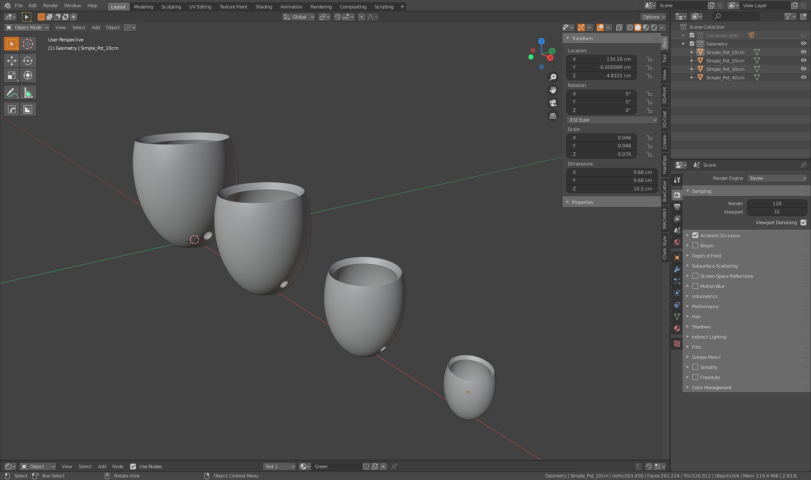Open the Material properties tab icon

[x=677, y=328]
